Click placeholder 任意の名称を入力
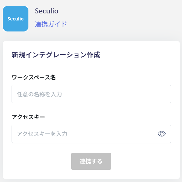Screen dimensions: 182x182 [39, 94]
